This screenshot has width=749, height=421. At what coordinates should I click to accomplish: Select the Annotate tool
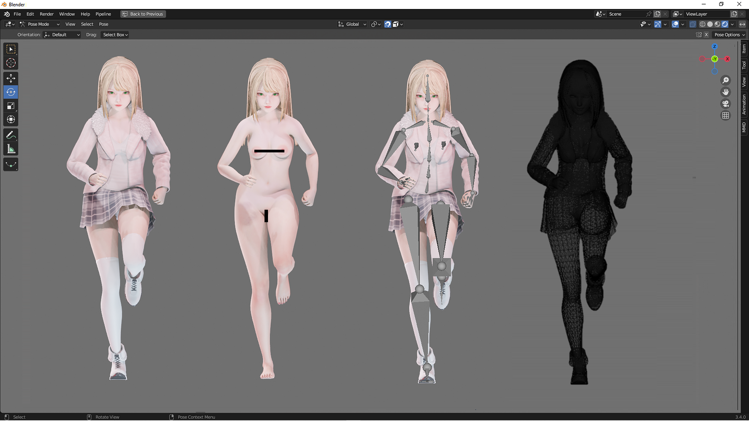(x=11, y=135)
